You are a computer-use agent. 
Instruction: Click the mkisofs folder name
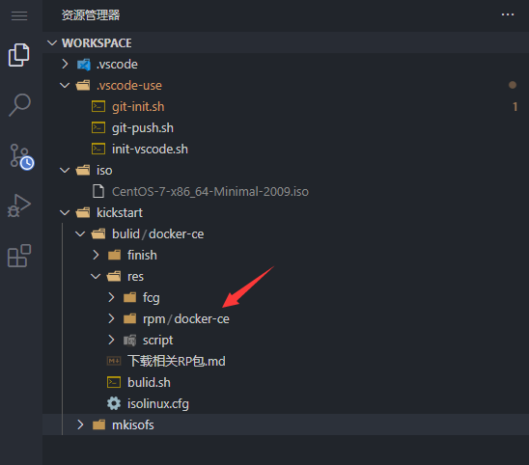[x=133, y=425]
